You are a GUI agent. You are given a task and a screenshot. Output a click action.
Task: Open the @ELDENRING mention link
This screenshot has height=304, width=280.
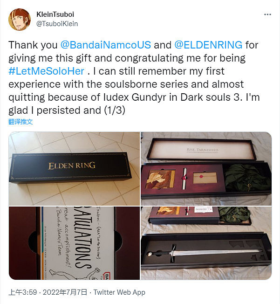coord(208,45)
